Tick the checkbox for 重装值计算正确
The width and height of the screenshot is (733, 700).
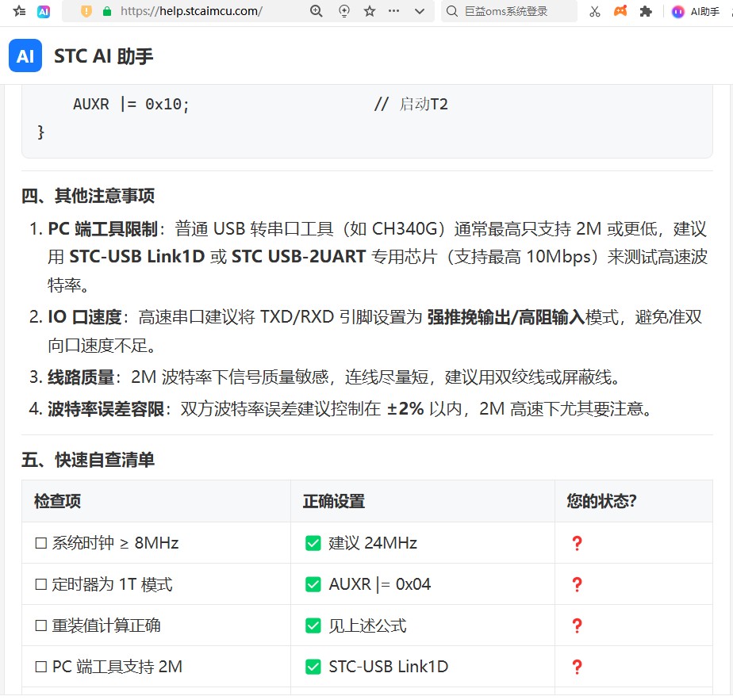41,625
